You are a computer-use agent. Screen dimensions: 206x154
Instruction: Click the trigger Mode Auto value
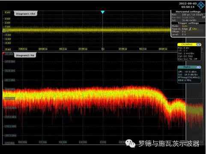point(185,26)
